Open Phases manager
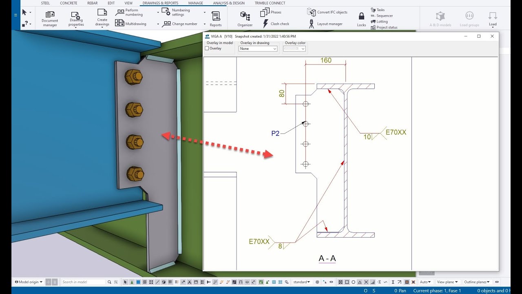 (271, 12)
